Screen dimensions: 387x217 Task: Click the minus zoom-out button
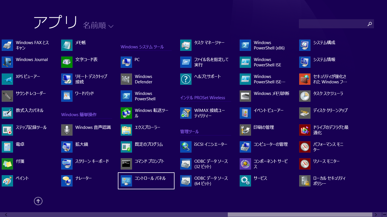[384, 215]
